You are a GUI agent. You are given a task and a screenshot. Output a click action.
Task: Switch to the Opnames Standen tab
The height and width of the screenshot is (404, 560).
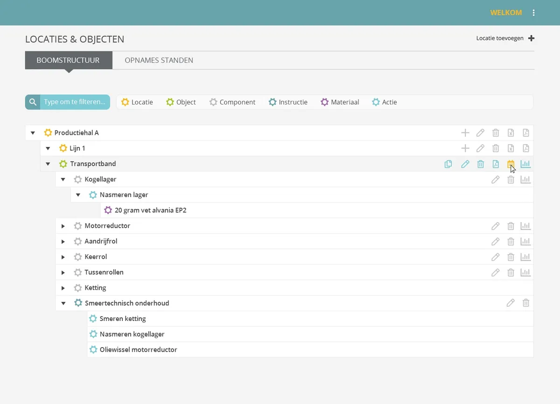click(x=159, y=60)
